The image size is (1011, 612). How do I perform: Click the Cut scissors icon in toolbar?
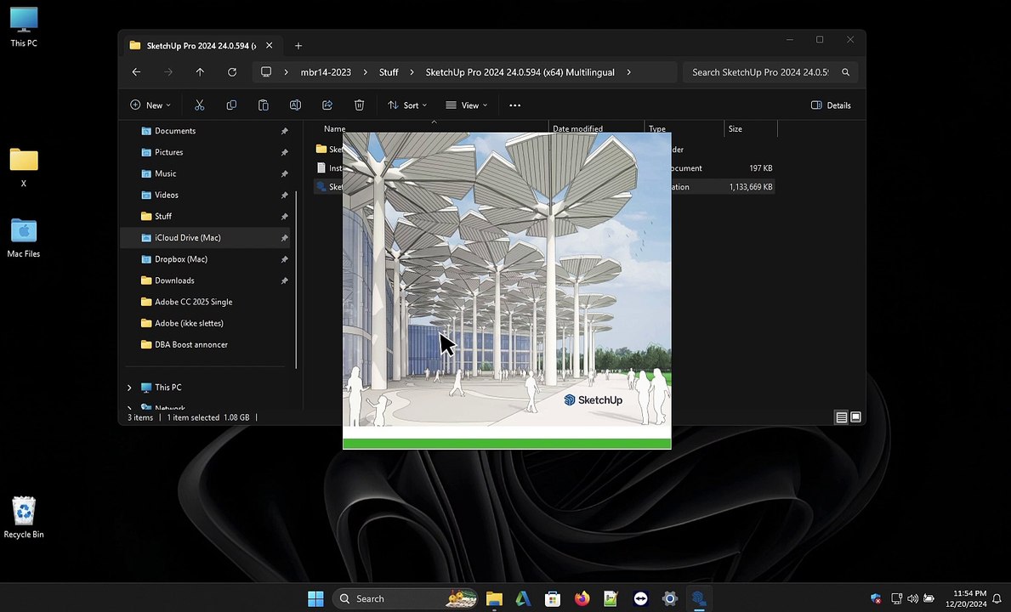pos(199,105)
